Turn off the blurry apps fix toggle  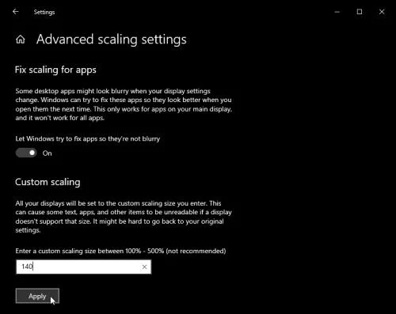tap(26, 153)
